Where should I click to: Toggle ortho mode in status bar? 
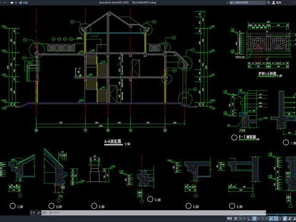[x=249, y=218]
